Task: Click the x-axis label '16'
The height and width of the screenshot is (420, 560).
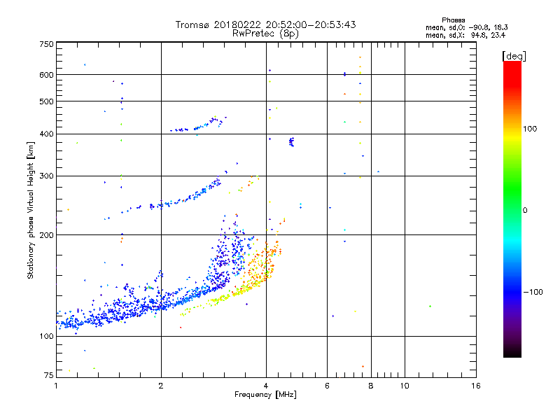Action: [x=476, y=386]
